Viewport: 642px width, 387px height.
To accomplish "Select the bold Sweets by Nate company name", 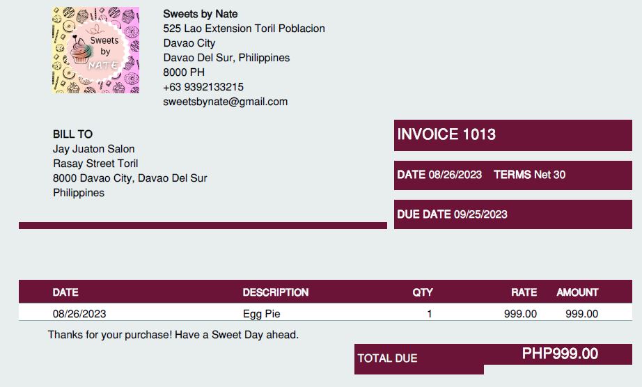I will coord(200,14).
